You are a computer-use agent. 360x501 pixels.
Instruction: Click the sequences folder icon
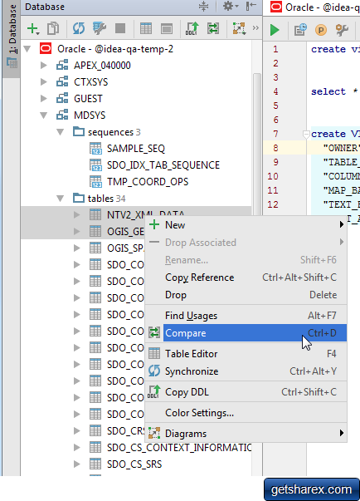[79, 131]
